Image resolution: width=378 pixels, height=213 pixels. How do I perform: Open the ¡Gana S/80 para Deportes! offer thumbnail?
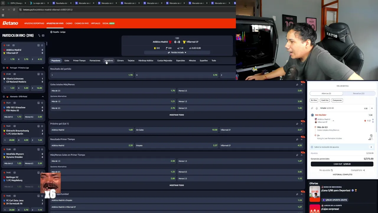(x=315, y=194)
